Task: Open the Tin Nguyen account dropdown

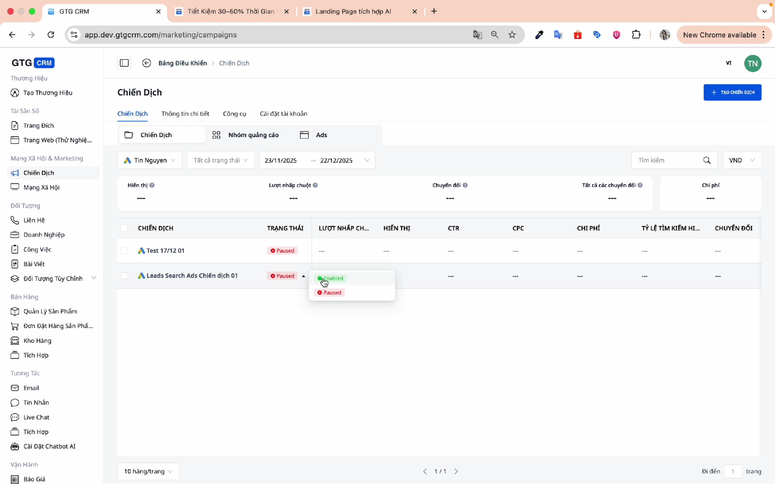Action: [x=149, y=160]
